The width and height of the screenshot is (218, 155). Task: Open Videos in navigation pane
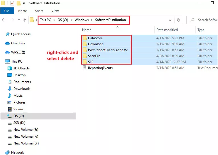click(18, 109)
